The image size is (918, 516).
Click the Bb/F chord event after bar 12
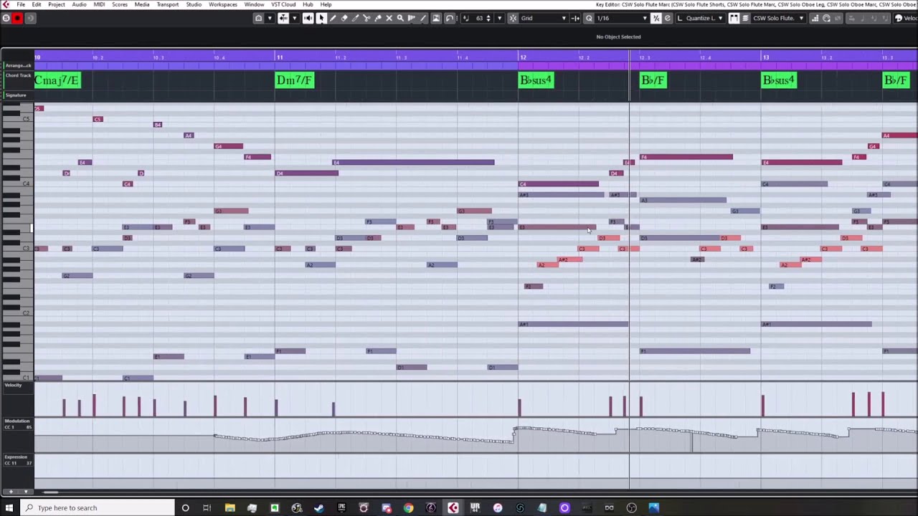[653, 80]
